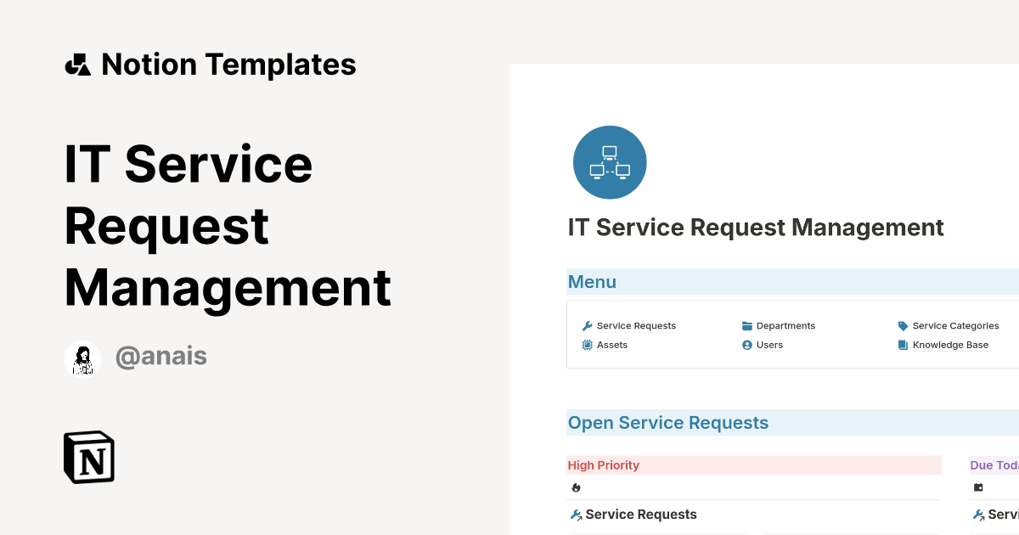Visit the @anais author profile
This screenshot has height=535, width=1019.
(161, 356)
